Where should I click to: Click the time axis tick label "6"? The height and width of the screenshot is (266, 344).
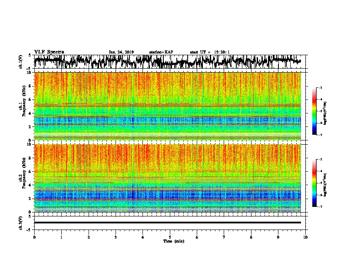(197, 237)
